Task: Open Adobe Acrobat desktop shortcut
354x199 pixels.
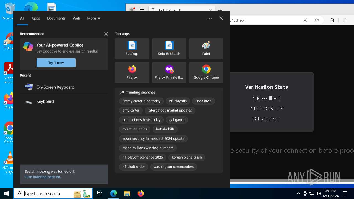Action: point(9,73)
